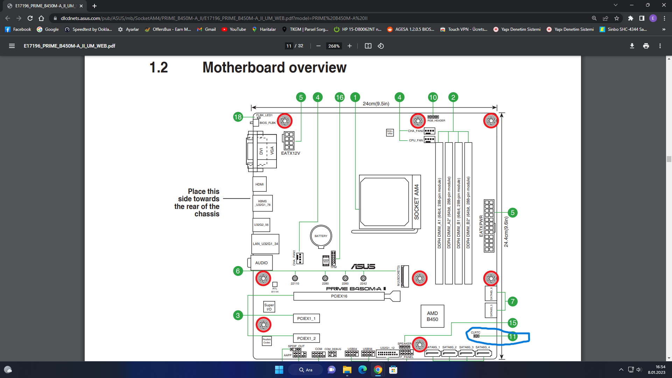Open the weather widget on taskbar
The image size is (672, 378).
[x=8, y=370]
